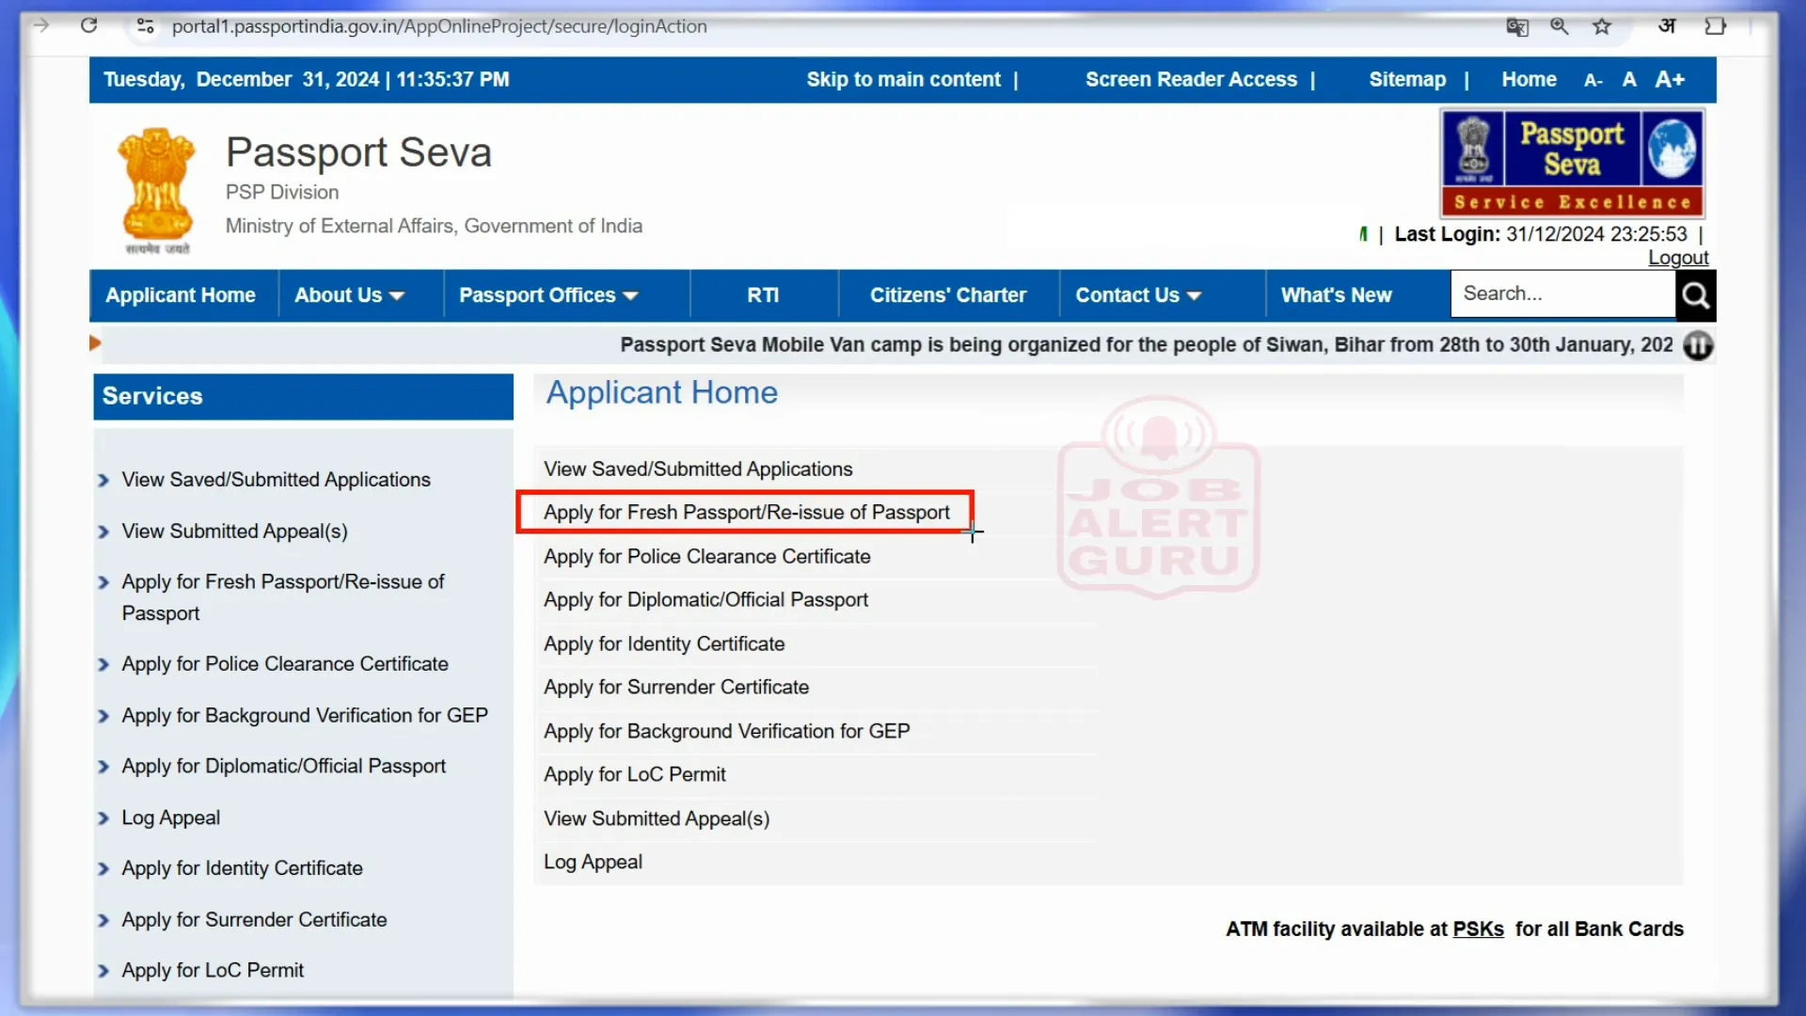Screen dimensions: 1806x1016
Task: Click View Saved/Submitted Applications link
Action: (698, 468)
